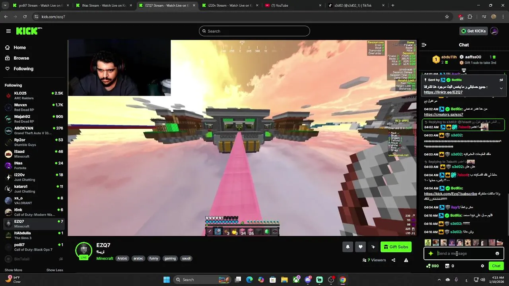The width and height of the screenshot is (509, 286).
Task: Collapse the chat panel arrow icon
Action: pos(424,45)
